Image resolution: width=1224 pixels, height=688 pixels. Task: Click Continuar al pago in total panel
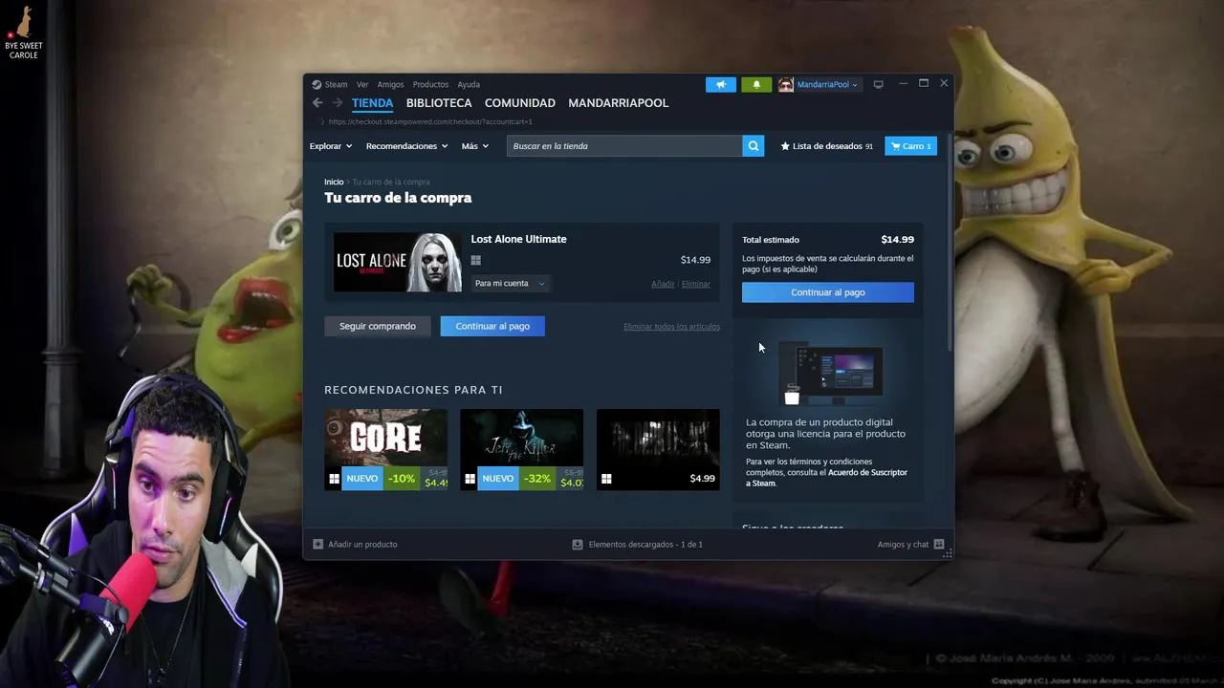828,292
